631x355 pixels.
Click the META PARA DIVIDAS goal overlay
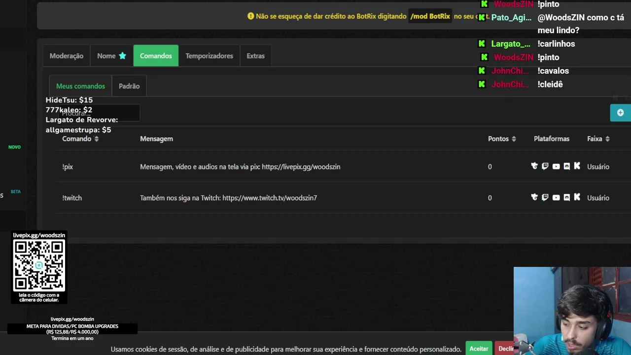point(72,329)
